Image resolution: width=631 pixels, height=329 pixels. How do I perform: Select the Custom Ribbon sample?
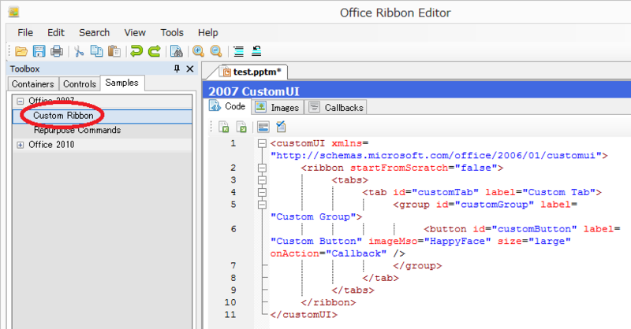(x=63, y=116)
